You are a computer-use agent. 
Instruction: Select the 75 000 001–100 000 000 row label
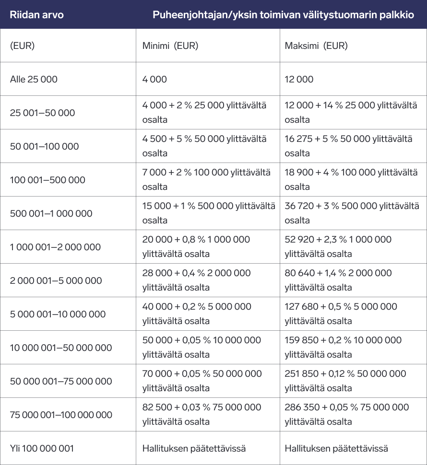pos(61,415)
